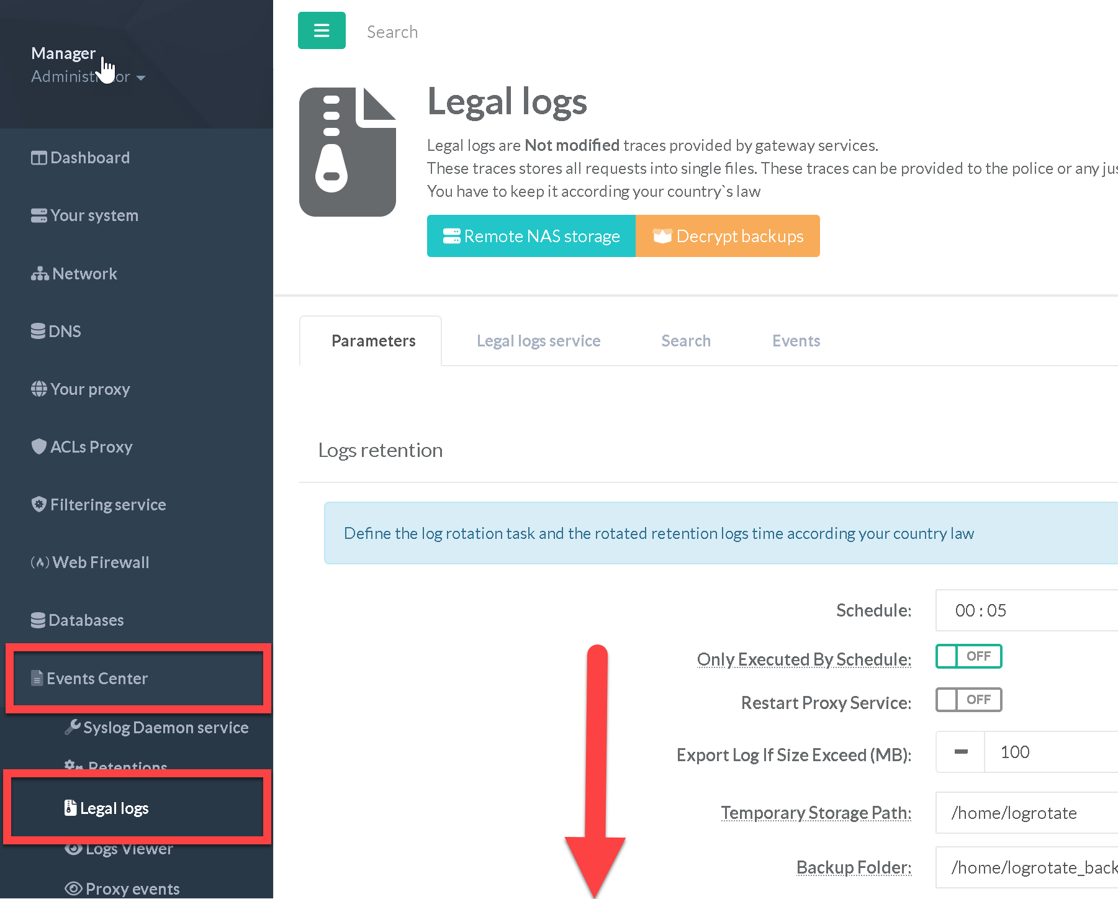Toggle Restart Proxy Service switch
Image resolution: width=1118 pixels, height=899 pixels.
pyautogui.click(x=968, y=700)
